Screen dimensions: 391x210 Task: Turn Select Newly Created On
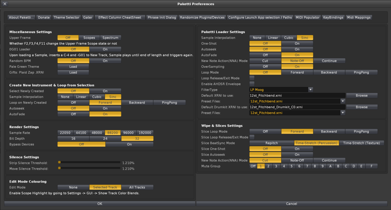pyautogui.click(x=105, y=91)
